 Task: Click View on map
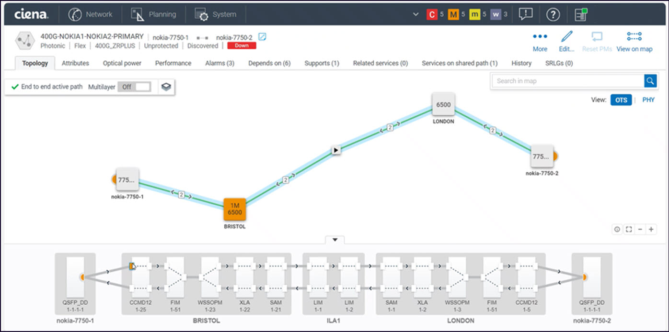[634, 42]
